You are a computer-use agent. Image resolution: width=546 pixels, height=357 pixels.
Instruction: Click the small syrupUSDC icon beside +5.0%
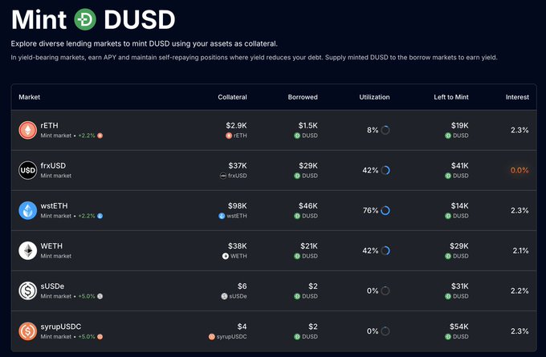[100, 337]
